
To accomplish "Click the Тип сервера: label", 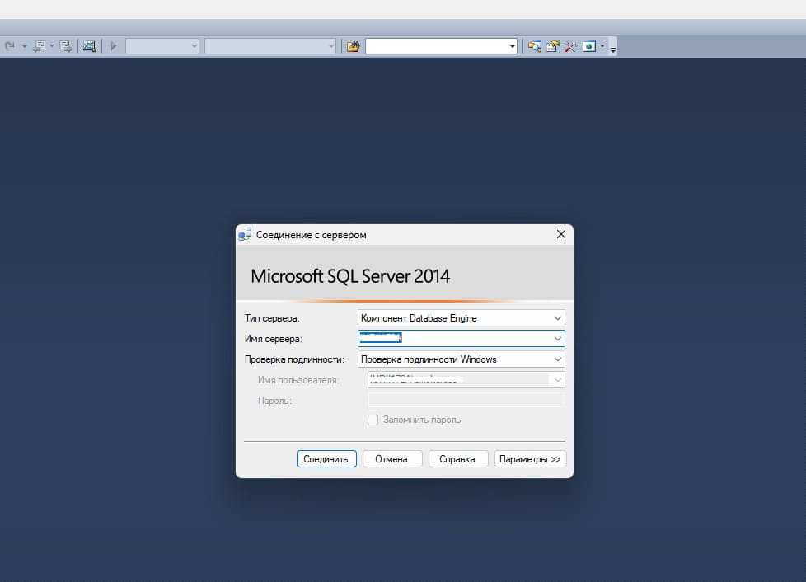I will point(272,318).
